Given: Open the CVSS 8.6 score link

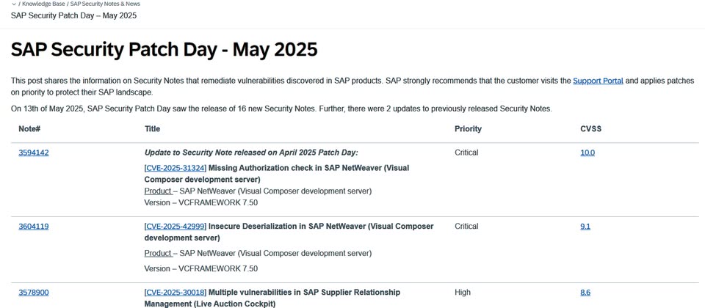Looking at the screenshot, I should coord(585,293).
